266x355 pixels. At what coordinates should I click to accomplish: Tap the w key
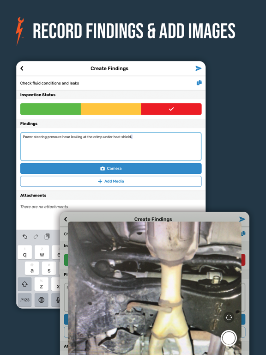pyautogui.click(x=42, y=252)
